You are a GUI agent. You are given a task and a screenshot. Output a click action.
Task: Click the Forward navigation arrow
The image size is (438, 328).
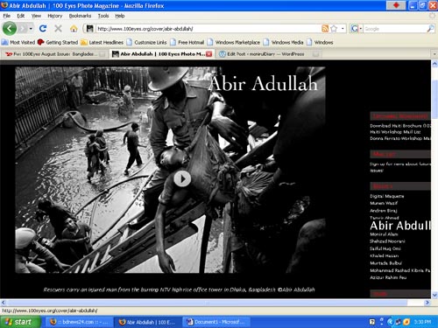click(23, 29)
